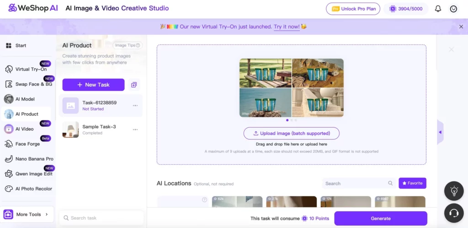Viewport: 468px width, 228px height.
Task: Toggle the Favorite locations filter
Action: (412, 183)
